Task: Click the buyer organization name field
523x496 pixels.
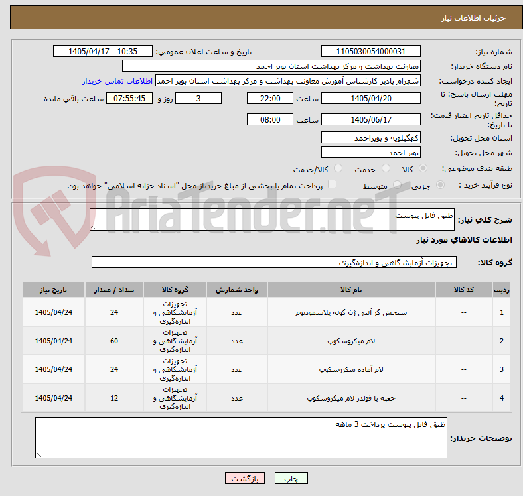Action: pyautogui.click(x=271, y=66)
